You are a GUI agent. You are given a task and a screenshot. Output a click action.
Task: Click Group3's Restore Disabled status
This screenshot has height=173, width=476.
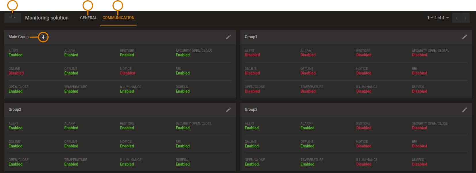364,128
